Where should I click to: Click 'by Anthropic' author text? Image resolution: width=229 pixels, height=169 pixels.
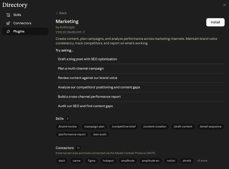(x=65, y=27)
